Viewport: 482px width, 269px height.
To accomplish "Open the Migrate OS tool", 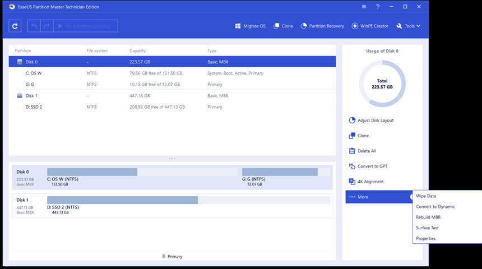I will [250, 26].
